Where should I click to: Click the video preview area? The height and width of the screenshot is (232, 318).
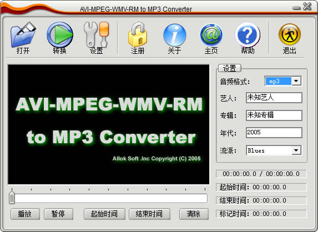click(x=109, y=124)
